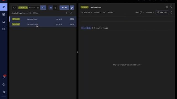Click No limit TTL in backend-node row
This screenshot has height=99, width=177.
tap(59, 24)
